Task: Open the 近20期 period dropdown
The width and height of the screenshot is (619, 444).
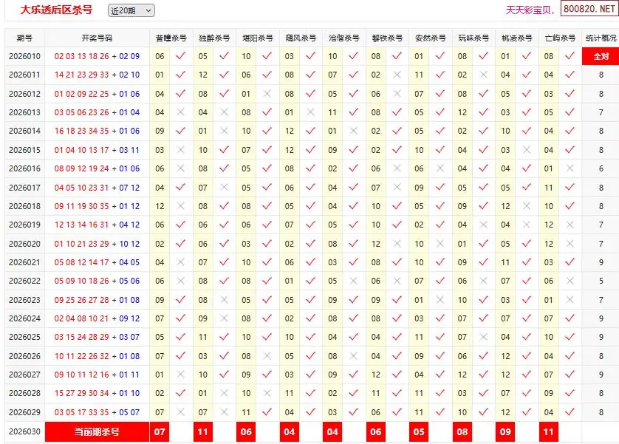Action: (x=131, y=10)
